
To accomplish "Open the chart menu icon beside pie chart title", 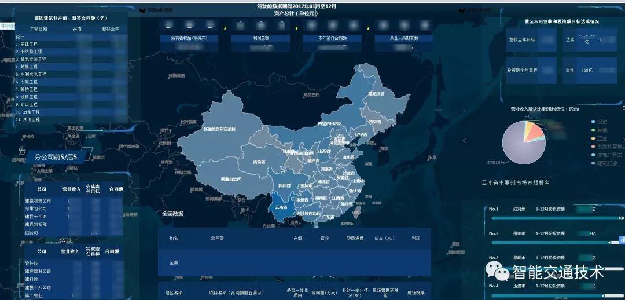I will click(623, 108).
